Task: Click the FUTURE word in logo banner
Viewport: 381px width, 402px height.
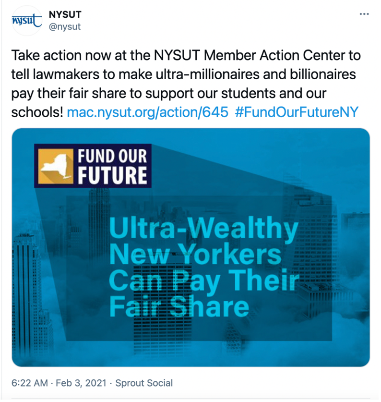Action: pyautogui.click(x=112, y=176)
